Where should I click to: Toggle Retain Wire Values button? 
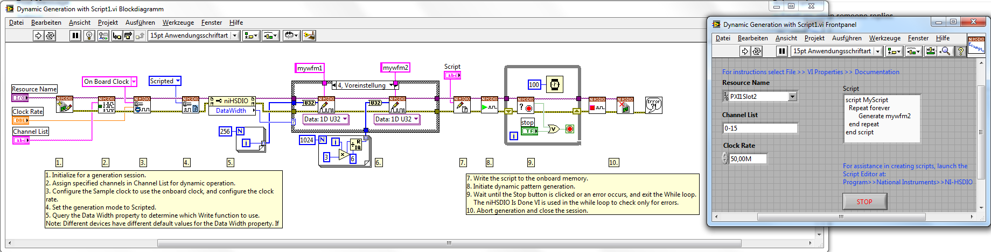(103, 35)
